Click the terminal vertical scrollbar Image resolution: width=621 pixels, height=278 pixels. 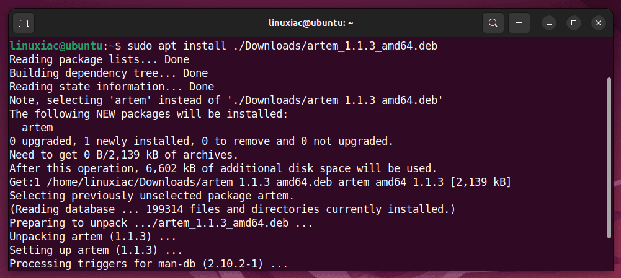pyautogui.click(x=609, y=158)
